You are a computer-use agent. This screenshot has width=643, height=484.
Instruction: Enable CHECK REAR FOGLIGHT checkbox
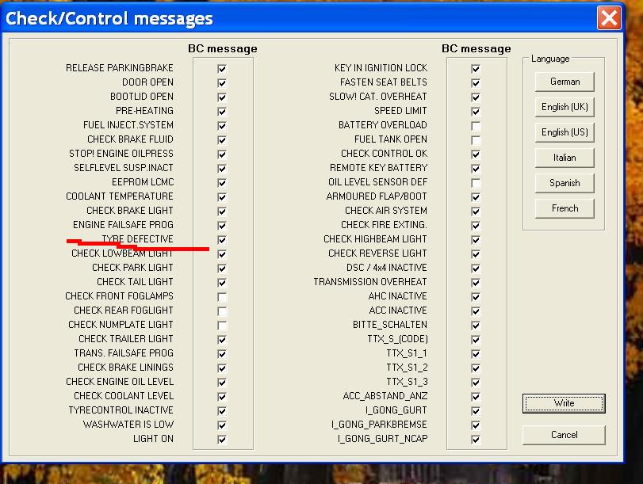coord(222,311)
